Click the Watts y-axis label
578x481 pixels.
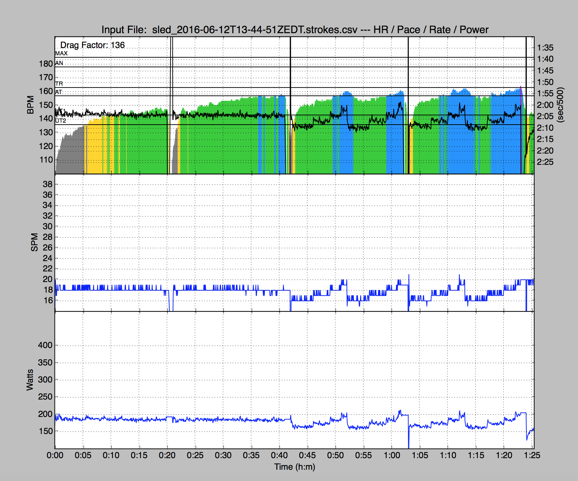(x=30, y=380)
